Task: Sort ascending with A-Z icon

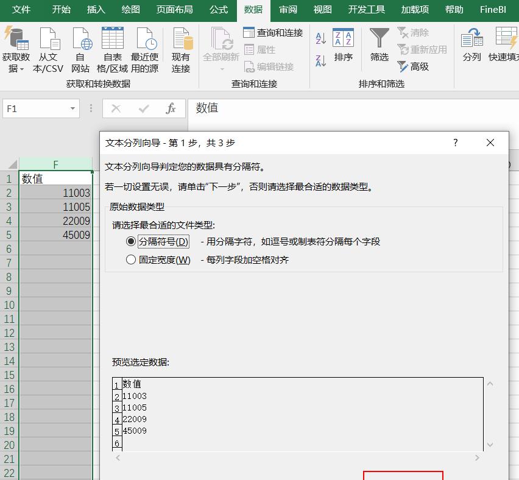Action: click(320, 38)
